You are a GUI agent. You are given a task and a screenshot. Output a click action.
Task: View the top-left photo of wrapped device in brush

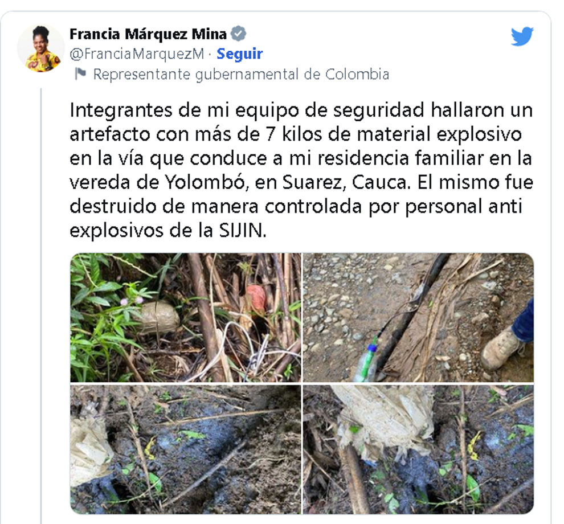186,318
